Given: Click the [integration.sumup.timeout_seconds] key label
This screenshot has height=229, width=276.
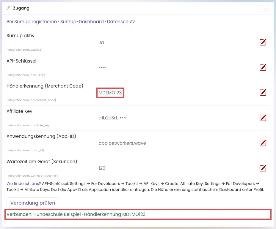Looking at the screenshot, I should click(x=32, y=176).
